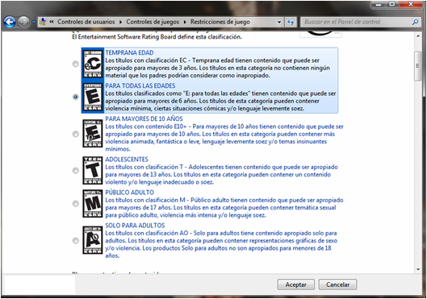427x299 pixels.
Task: Expand arrow after Controles de juegos
Action: [x=185, y=22]
